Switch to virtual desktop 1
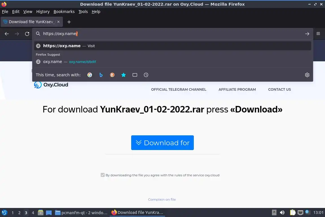 tap(13, 213)
